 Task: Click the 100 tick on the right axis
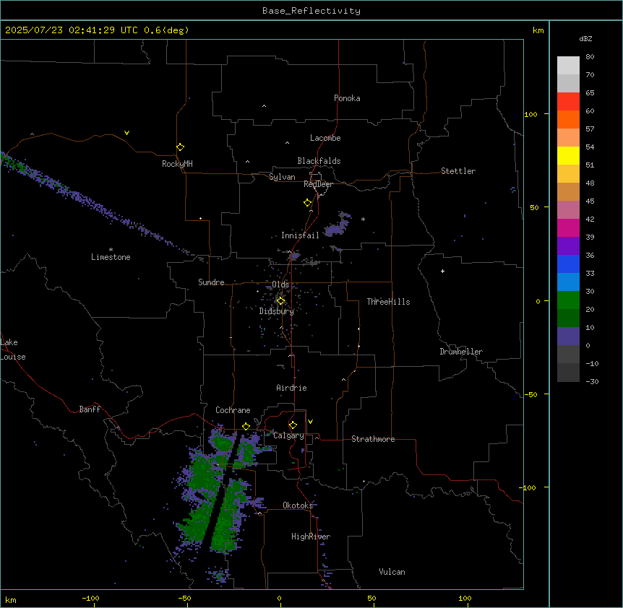coord(530,114)
